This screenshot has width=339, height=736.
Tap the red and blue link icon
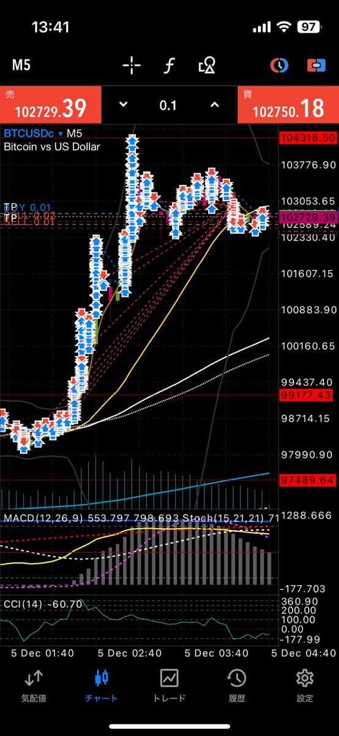tap(316, 65)
